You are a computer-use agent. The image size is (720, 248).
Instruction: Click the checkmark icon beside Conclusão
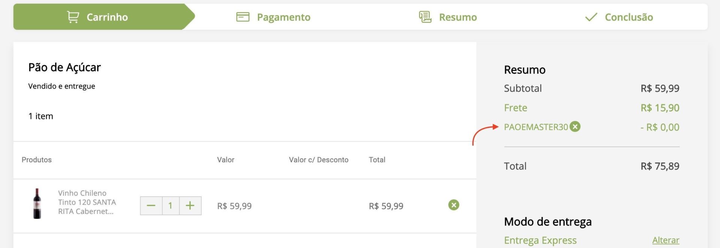591,17
